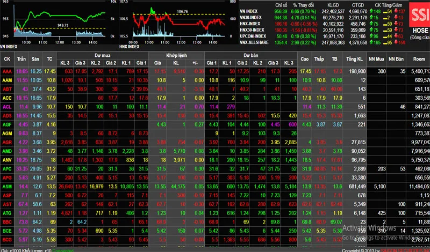The height and width of the screenshot is (252, 430).
Task: Select stock ticker ASP
Action: point(7,195)
